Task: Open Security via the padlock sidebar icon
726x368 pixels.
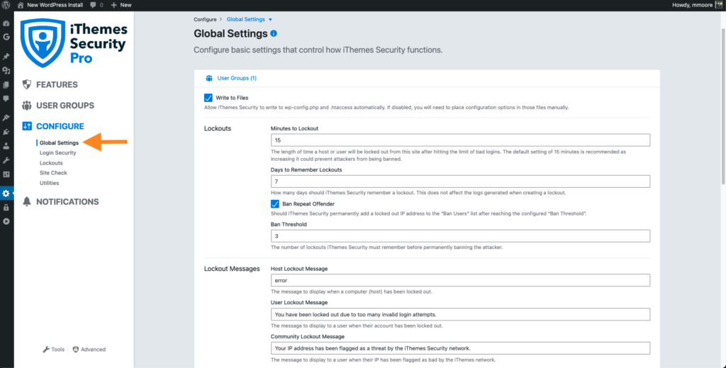Action: point(6,208)
